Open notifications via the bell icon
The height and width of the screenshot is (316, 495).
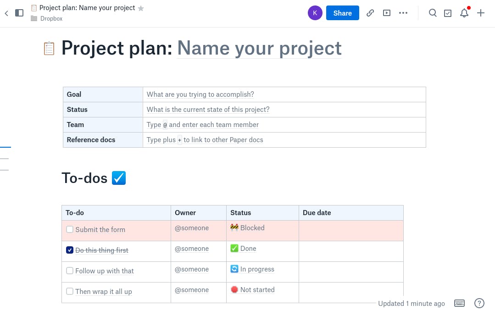pos(464,13)
